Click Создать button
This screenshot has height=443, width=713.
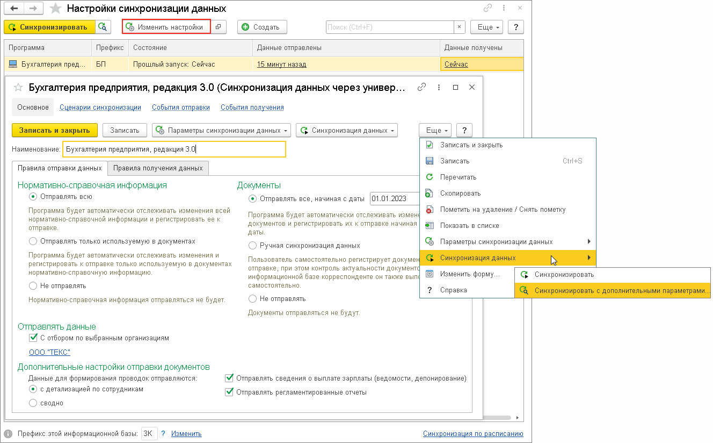(x=262, y=27)
